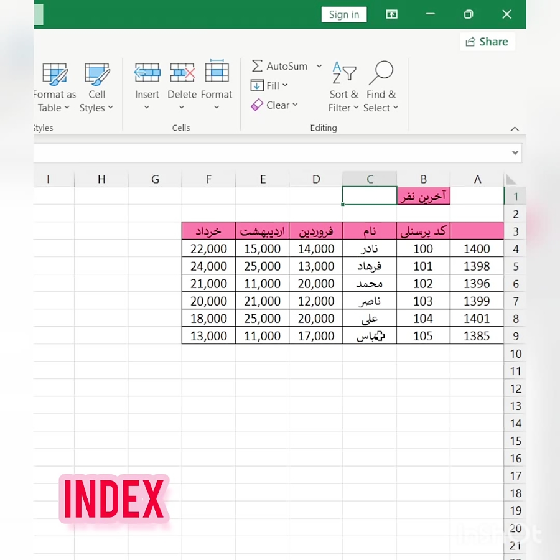The width and height of the screenshot is (560, 560).
Task: Open the Cell Styles gallery
Action: coord(96,75)
